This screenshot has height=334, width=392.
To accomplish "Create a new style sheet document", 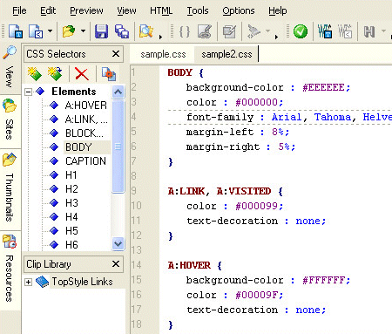I will (x=16, y=31).
